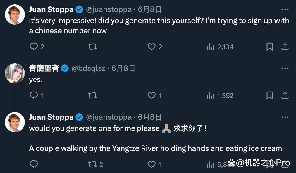Share the first tweet by Juan Stoppa
The image size is (296, 173).
pos(285,47)
